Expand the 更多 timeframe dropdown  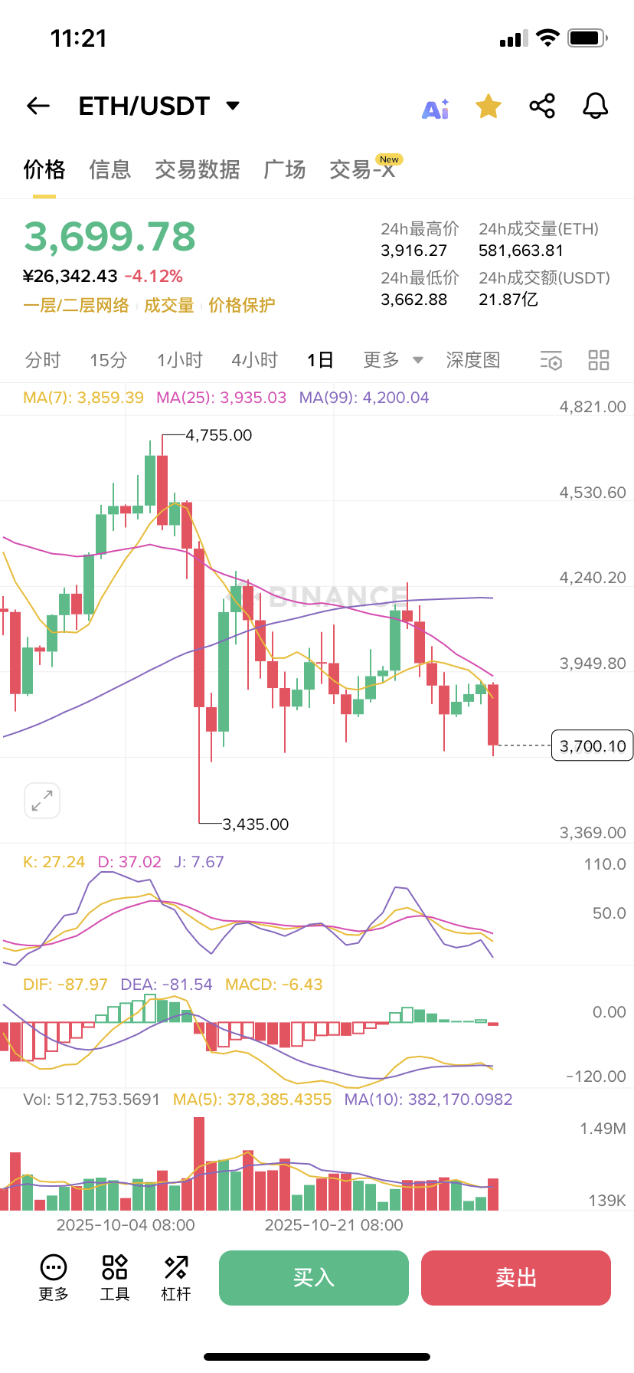[393, 360]
